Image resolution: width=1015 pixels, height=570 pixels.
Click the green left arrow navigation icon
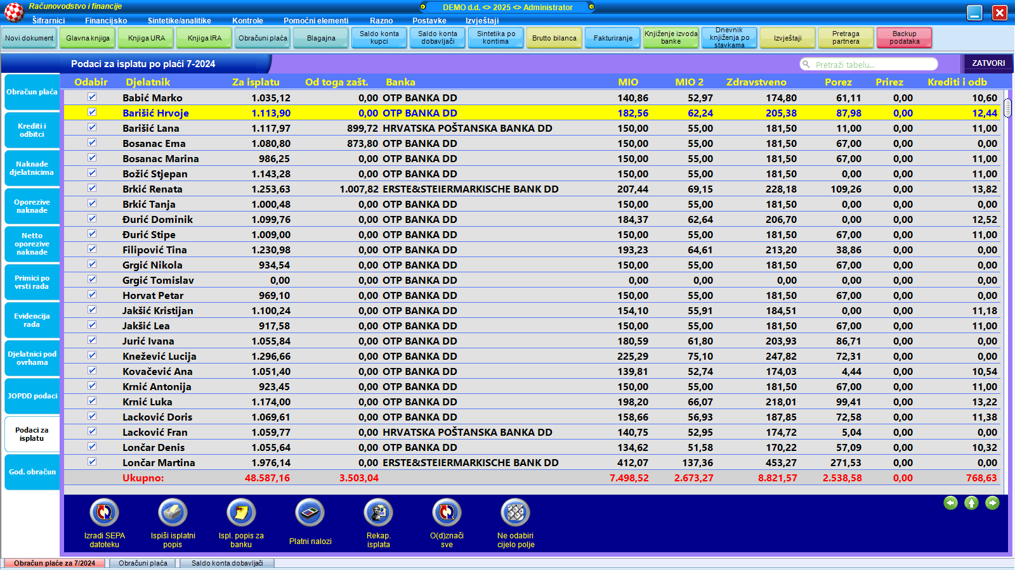point(950,503)
